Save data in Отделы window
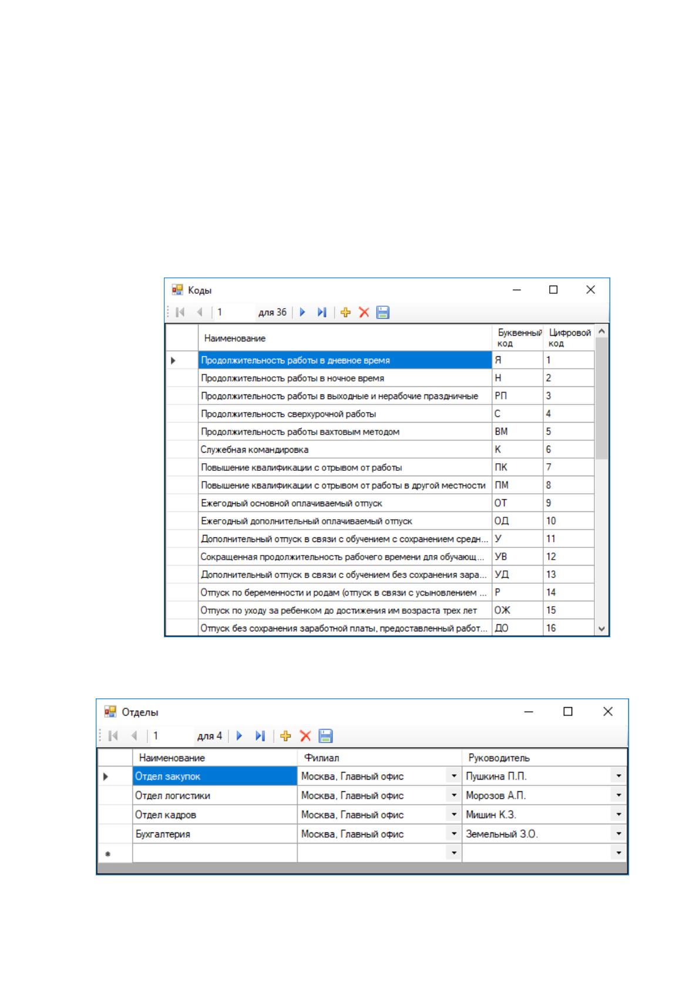The width and height of the screenshot is (699, 990). tap(326, 735)
